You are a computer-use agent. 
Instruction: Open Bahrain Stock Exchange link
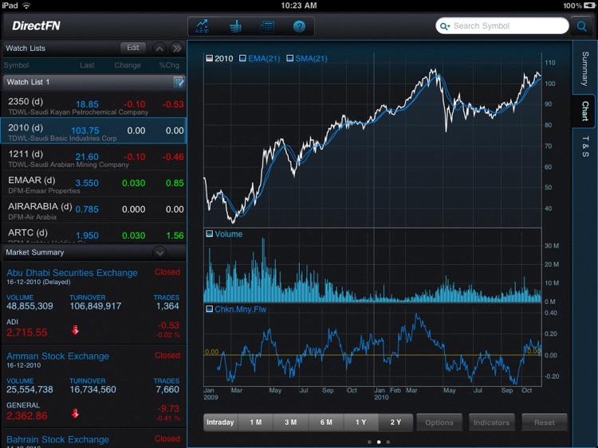coord(57,439)
